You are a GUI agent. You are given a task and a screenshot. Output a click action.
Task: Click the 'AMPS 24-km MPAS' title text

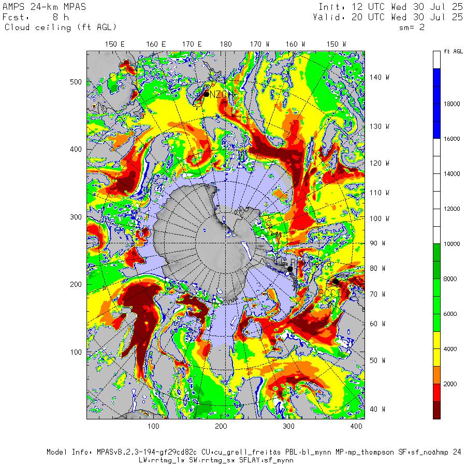tap(45, 7)
